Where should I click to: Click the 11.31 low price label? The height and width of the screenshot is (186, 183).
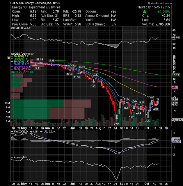point(77,77)
